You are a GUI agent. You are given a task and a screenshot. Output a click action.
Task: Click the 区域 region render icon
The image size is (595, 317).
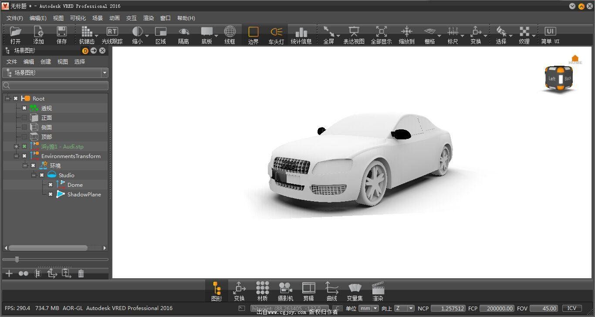161,31
